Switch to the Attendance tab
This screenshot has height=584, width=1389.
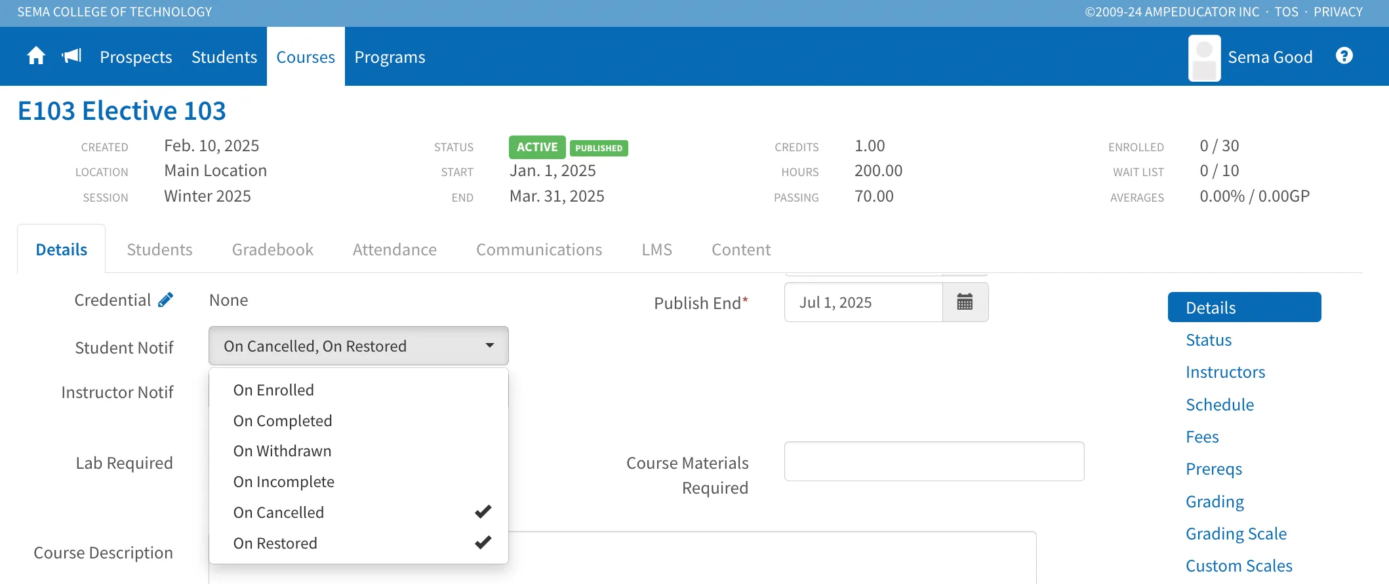395,249
